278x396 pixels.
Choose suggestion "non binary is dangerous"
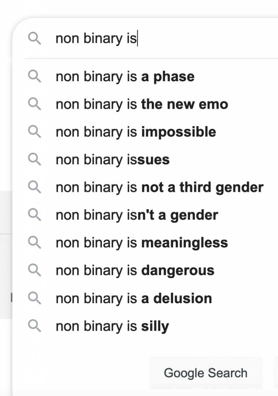pyautogui.click(x=135, y=271)
